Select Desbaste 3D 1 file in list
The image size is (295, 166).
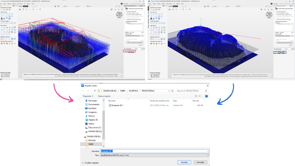coord(118,105)
